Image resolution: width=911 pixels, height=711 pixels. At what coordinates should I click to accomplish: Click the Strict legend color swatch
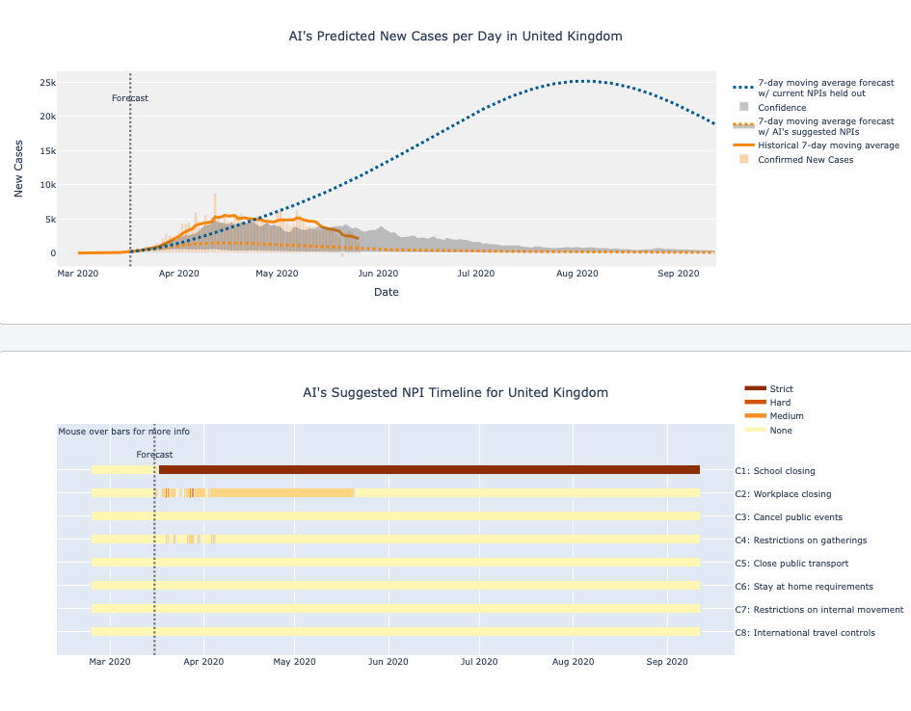(755, 389)
